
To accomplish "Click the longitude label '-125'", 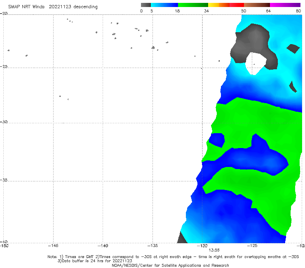I will pos(252,246).
